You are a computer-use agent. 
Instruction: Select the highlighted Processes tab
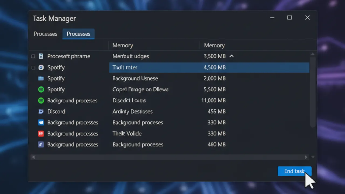tap(78, 34)
